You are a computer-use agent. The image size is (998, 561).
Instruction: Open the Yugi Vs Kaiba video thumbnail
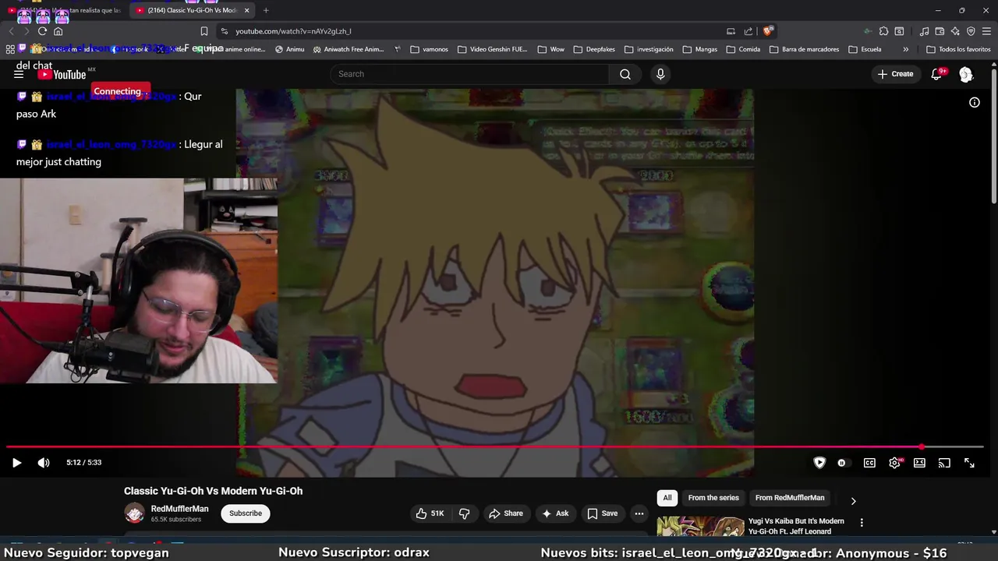[x=699, y=527]
